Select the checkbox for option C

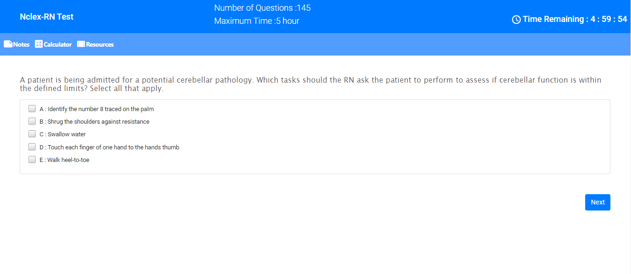[x=32, y=134]
